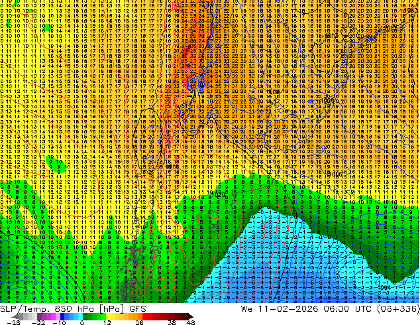Pick the gray band on the color scale
This screenshot has width=420, height=325.
point(28,316)
